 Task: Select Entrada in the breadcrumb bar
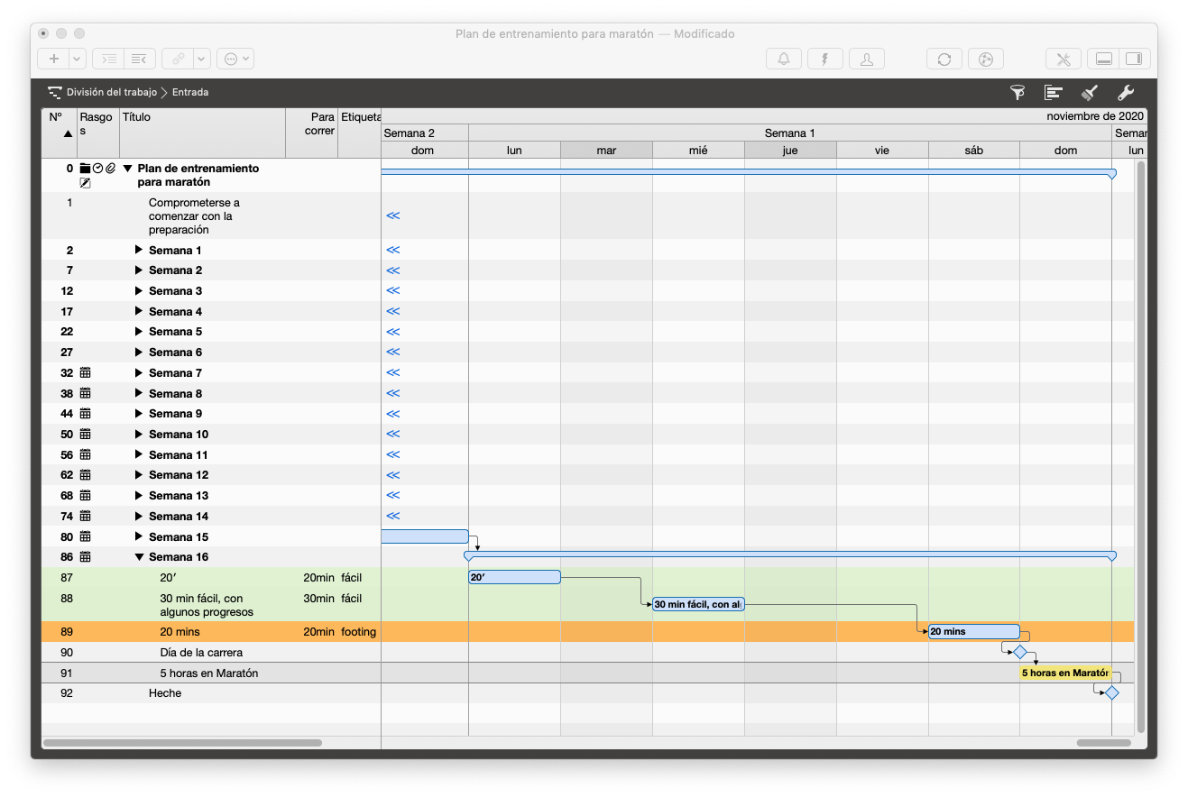(191, 91)
